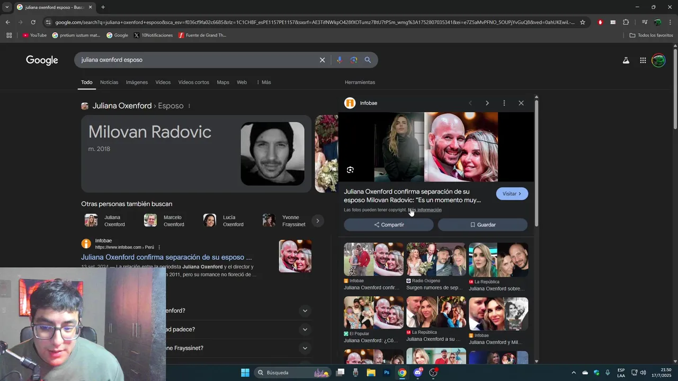This screenshot has width=678, height=381.
Task: Open Photoshop from the taskbar
Action: click(387, 373)
